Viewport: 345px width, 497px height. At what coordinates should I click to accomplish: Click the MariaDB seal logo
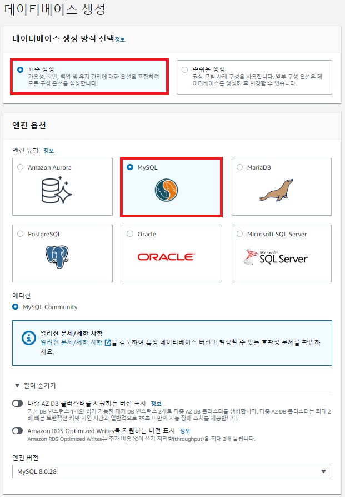pyautogui.click(x=276, y=190)
